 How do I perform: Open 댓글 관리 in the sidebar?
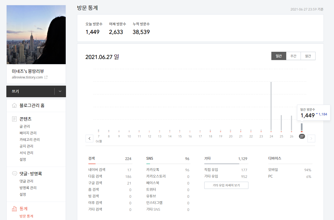26,181
